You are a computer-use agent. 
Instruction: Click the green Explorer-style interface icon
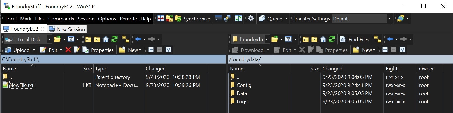(238, 19)
